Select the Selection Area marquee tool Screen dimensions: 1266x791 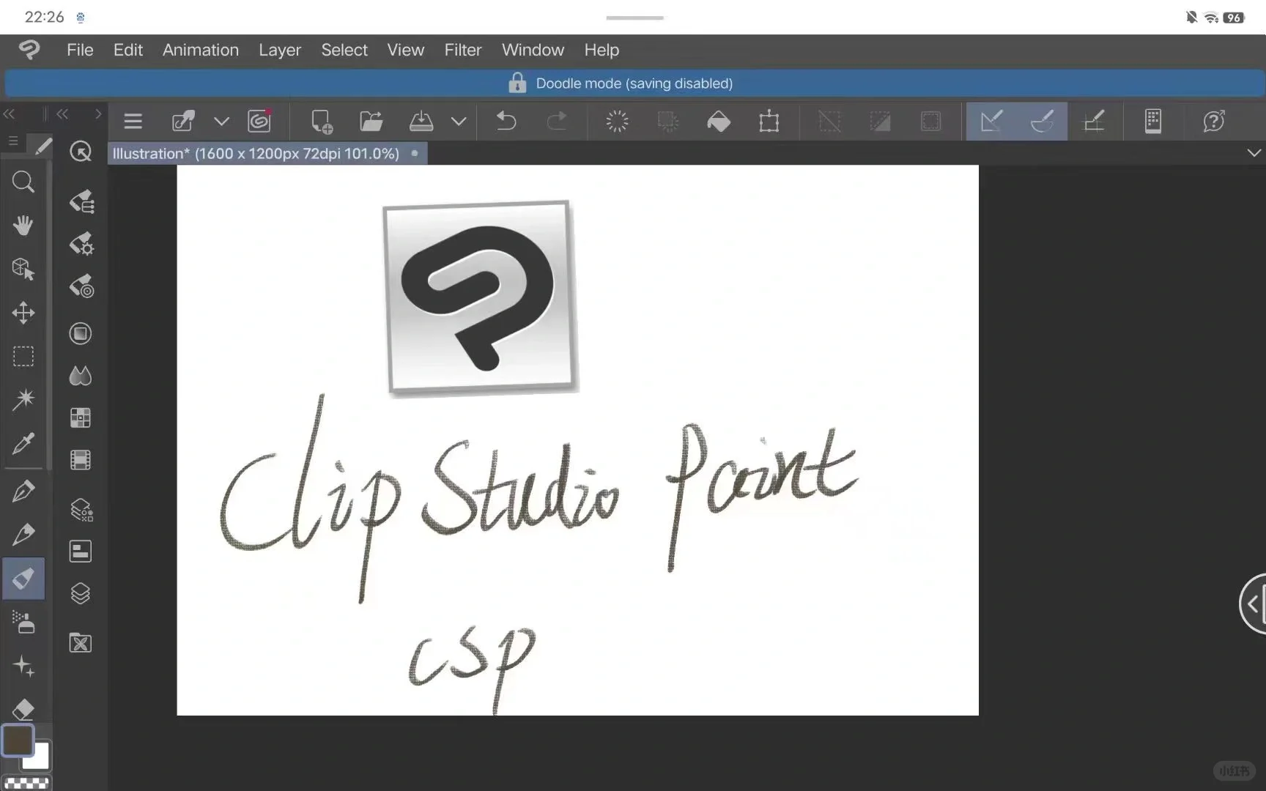pos(23,356)
